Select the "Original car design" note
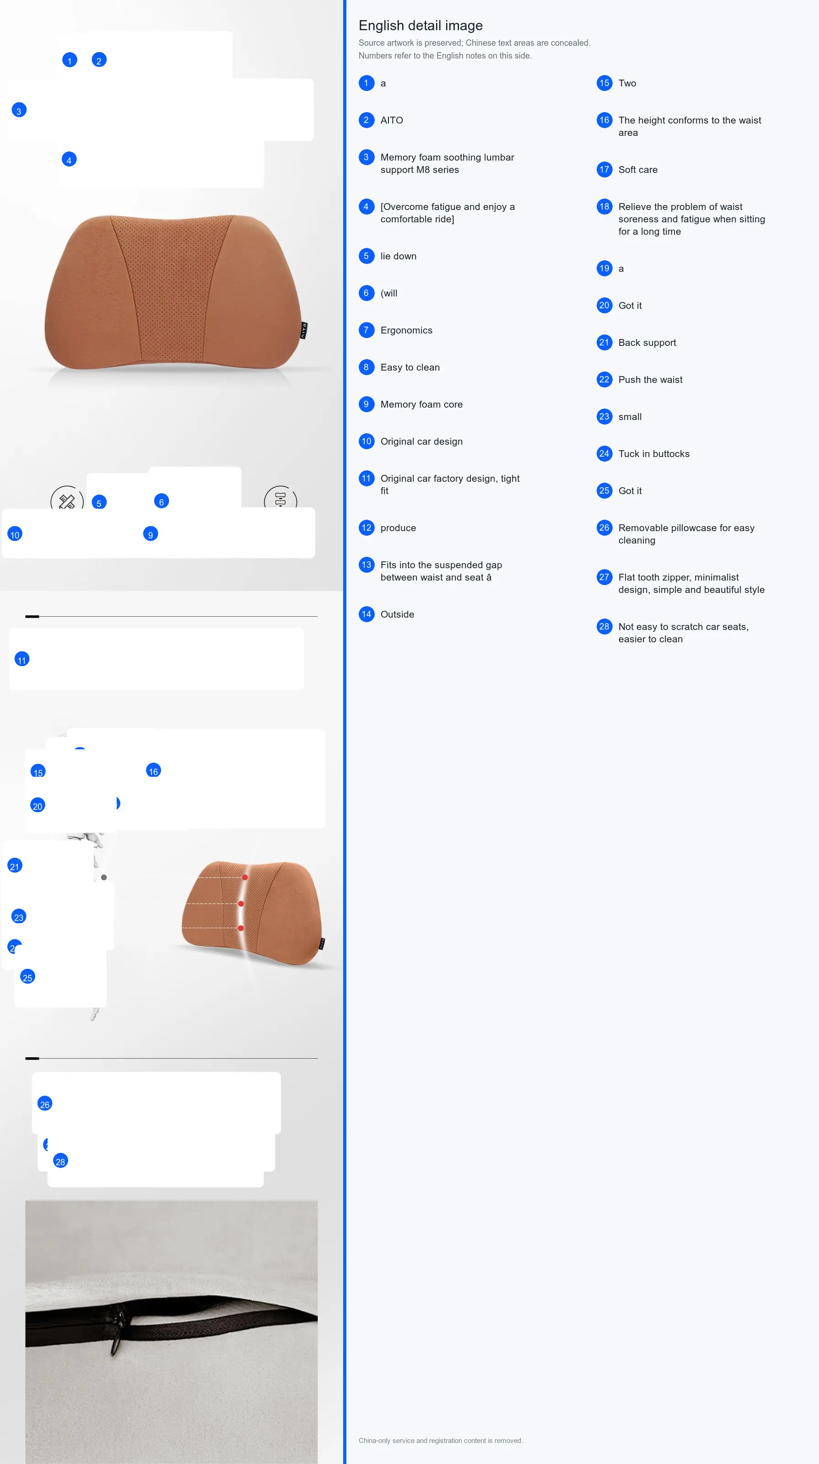The width and height of the screenshot is (819, 1464). [422, 441]
